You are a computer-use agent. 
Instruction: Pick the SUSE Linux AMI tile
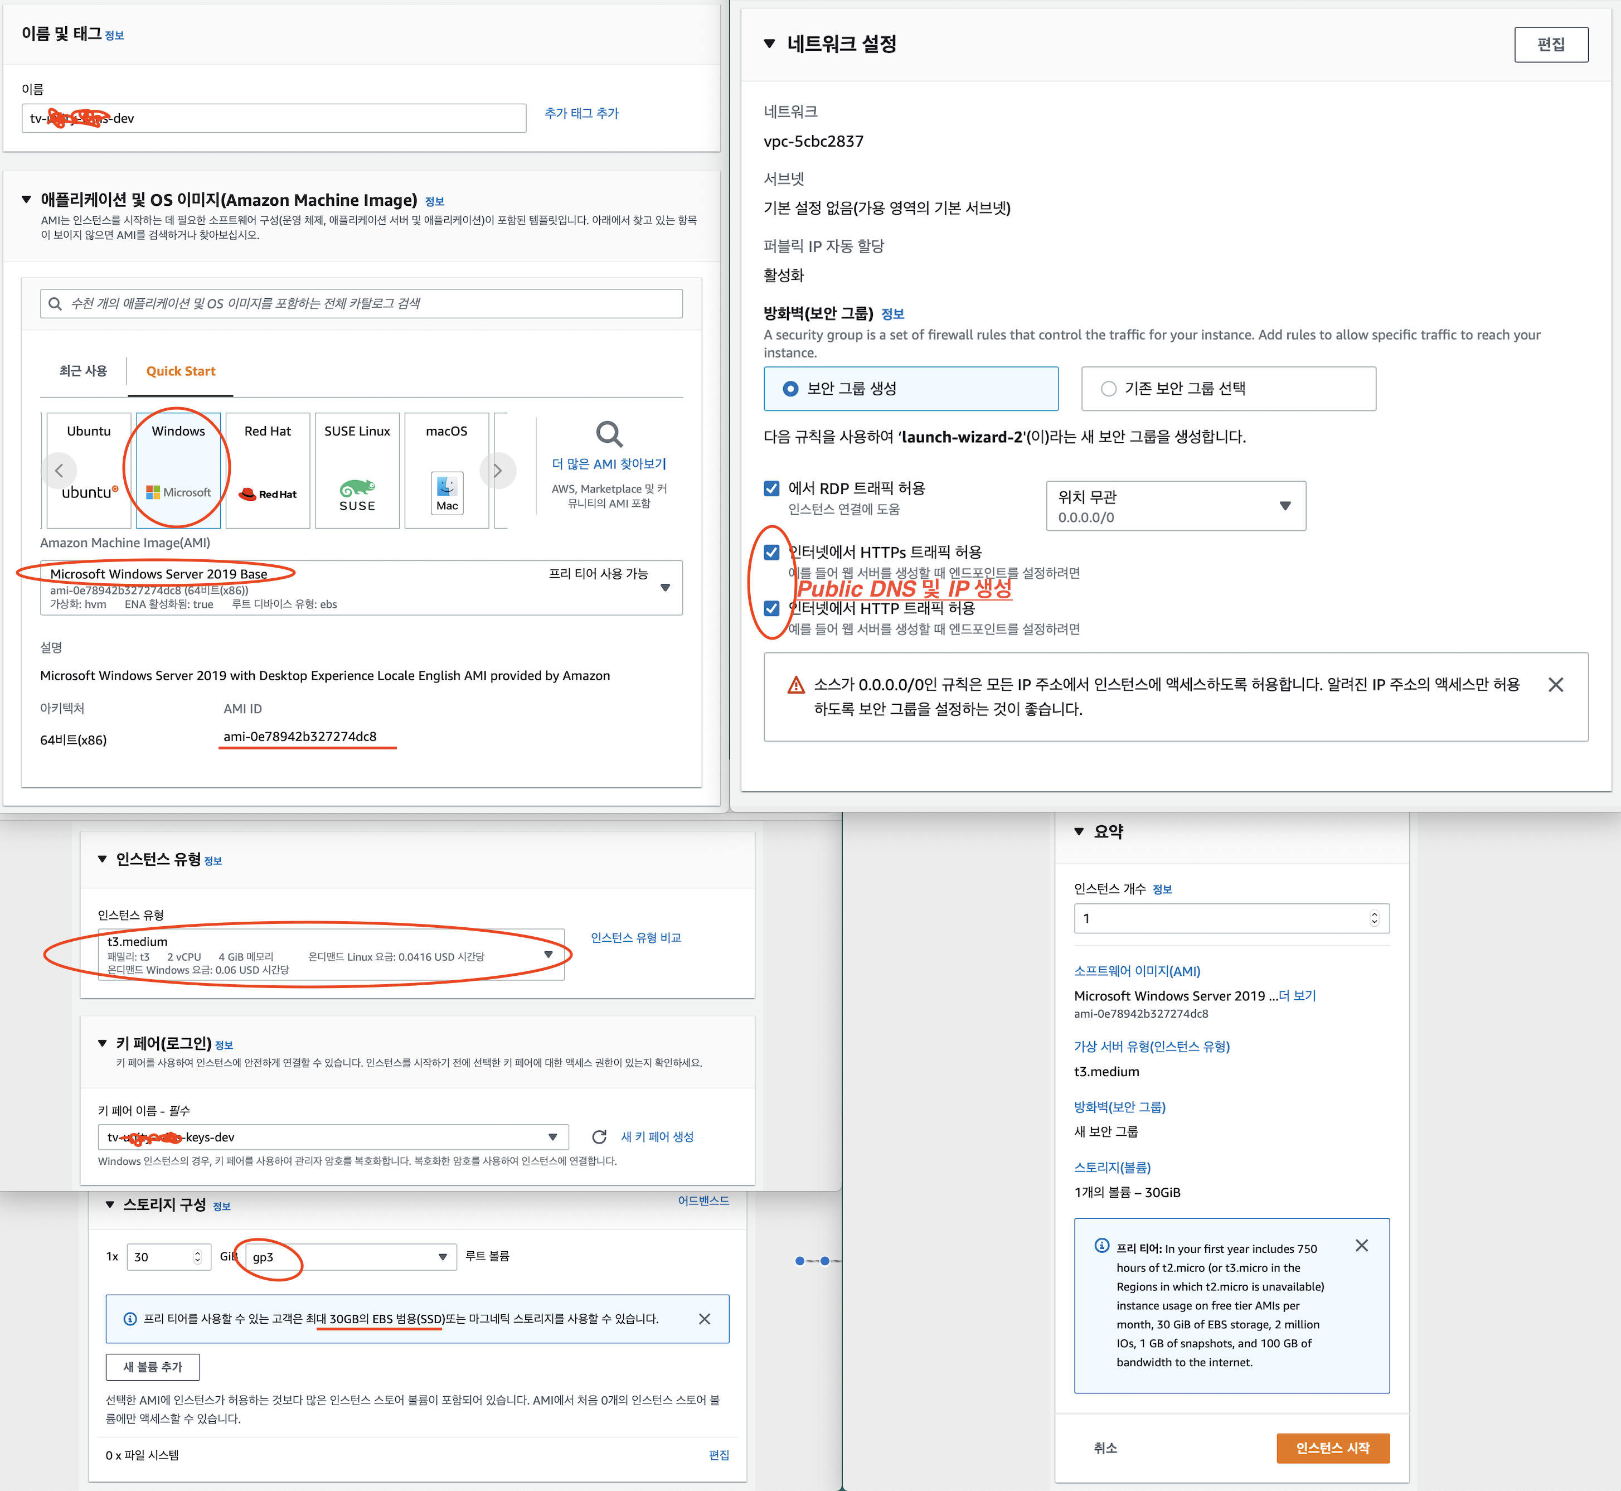[357, 469]
